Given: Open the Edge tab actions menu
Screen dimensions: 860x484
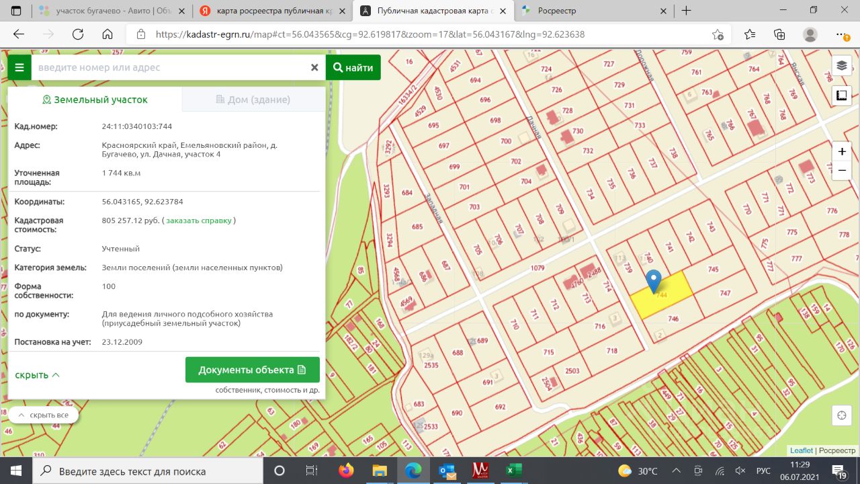Looking at the screenshot, I should [16, 11].
